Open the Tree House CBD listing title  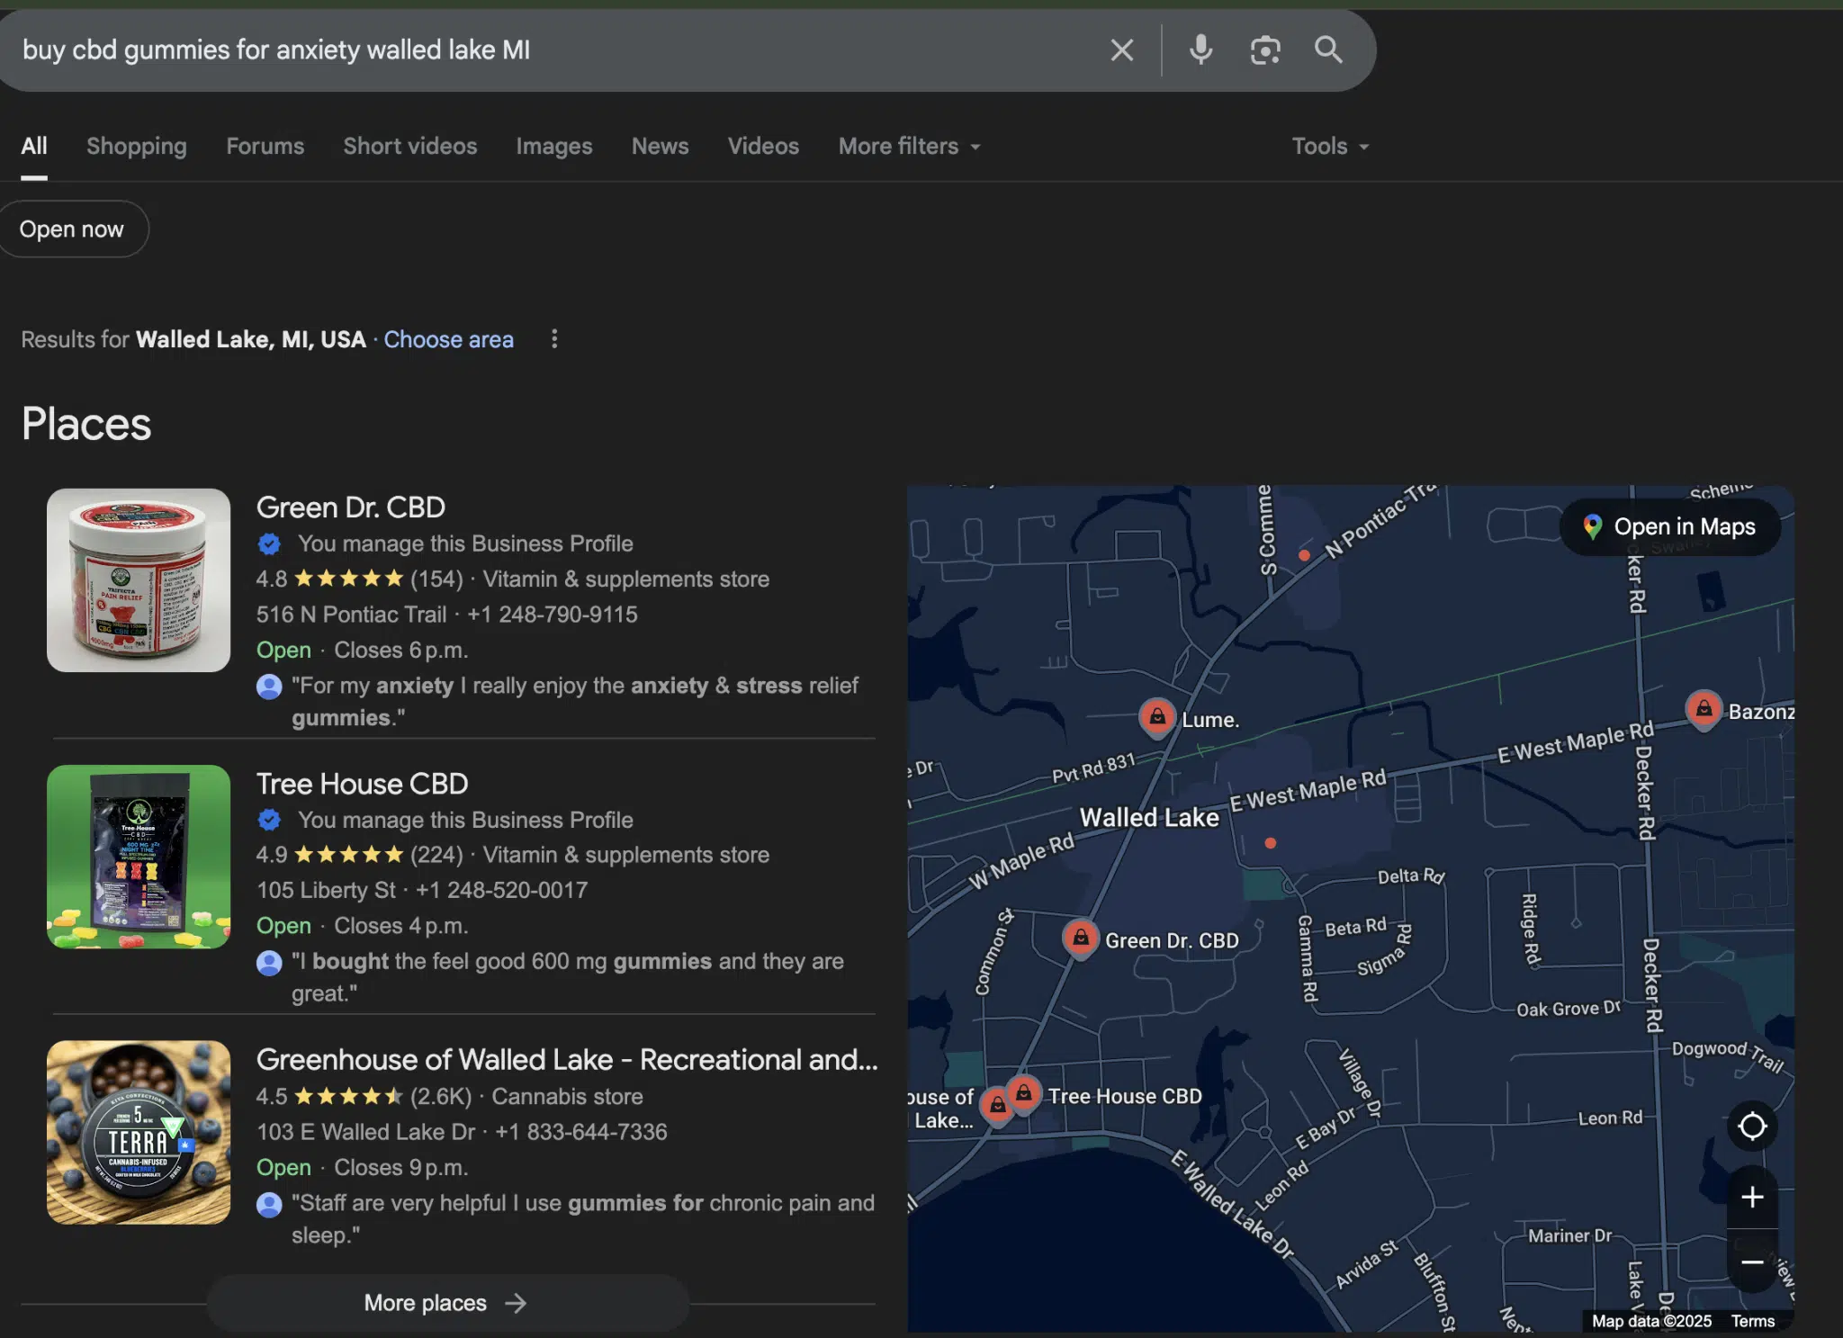tap(363, 784)
